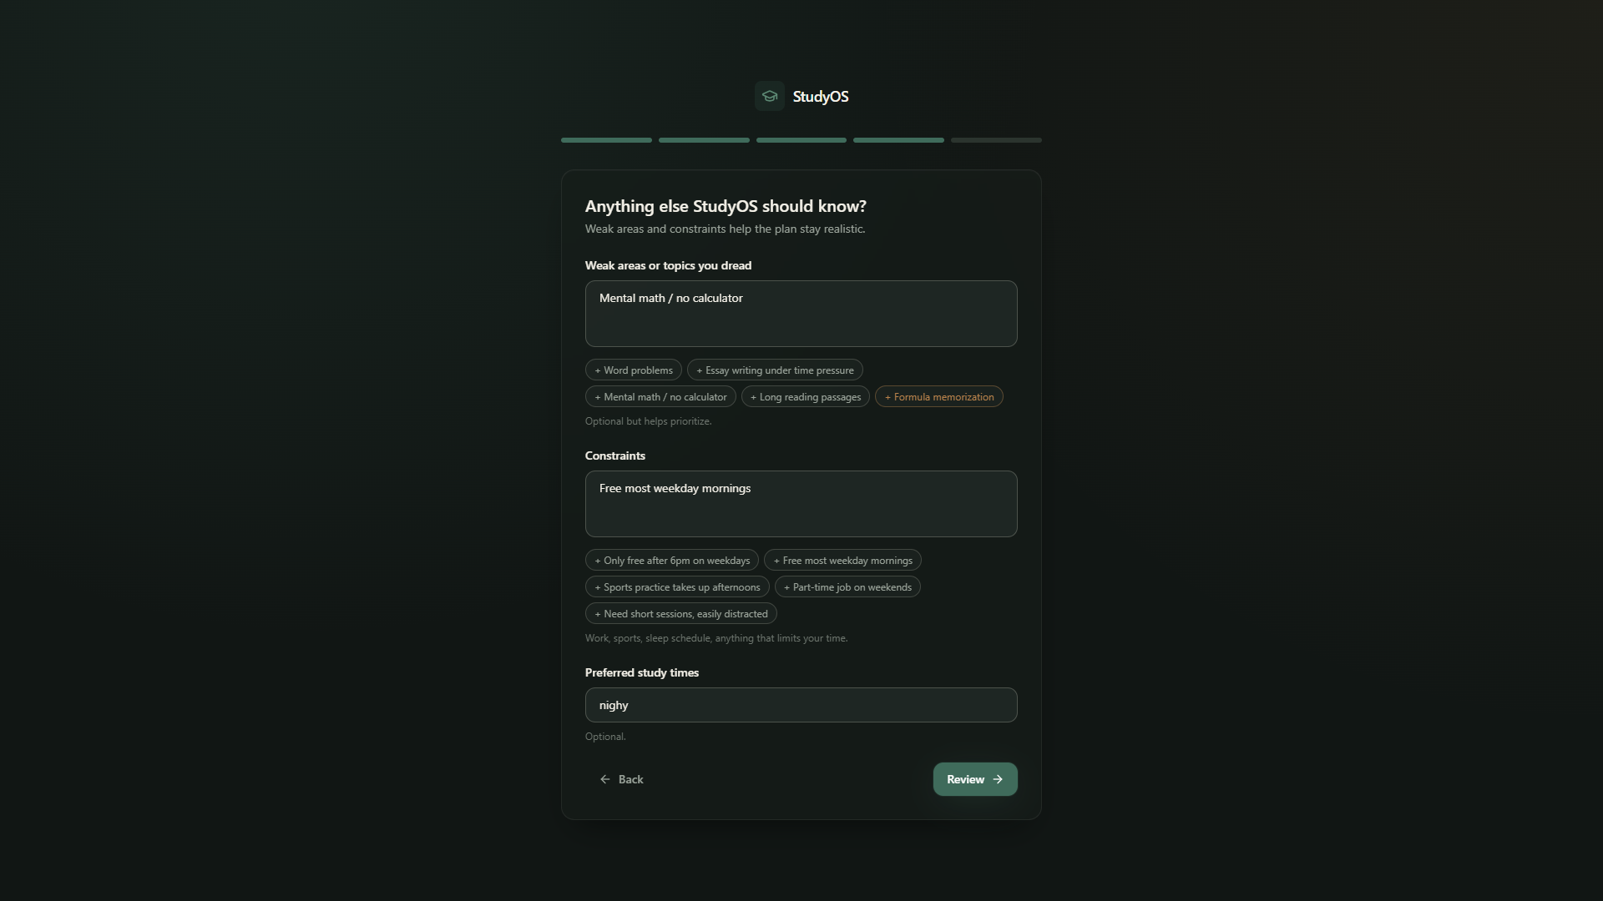The width and height of the screenshot is (1603, 901).
Task: Go back with the Back button
Action: click(621, 779)
